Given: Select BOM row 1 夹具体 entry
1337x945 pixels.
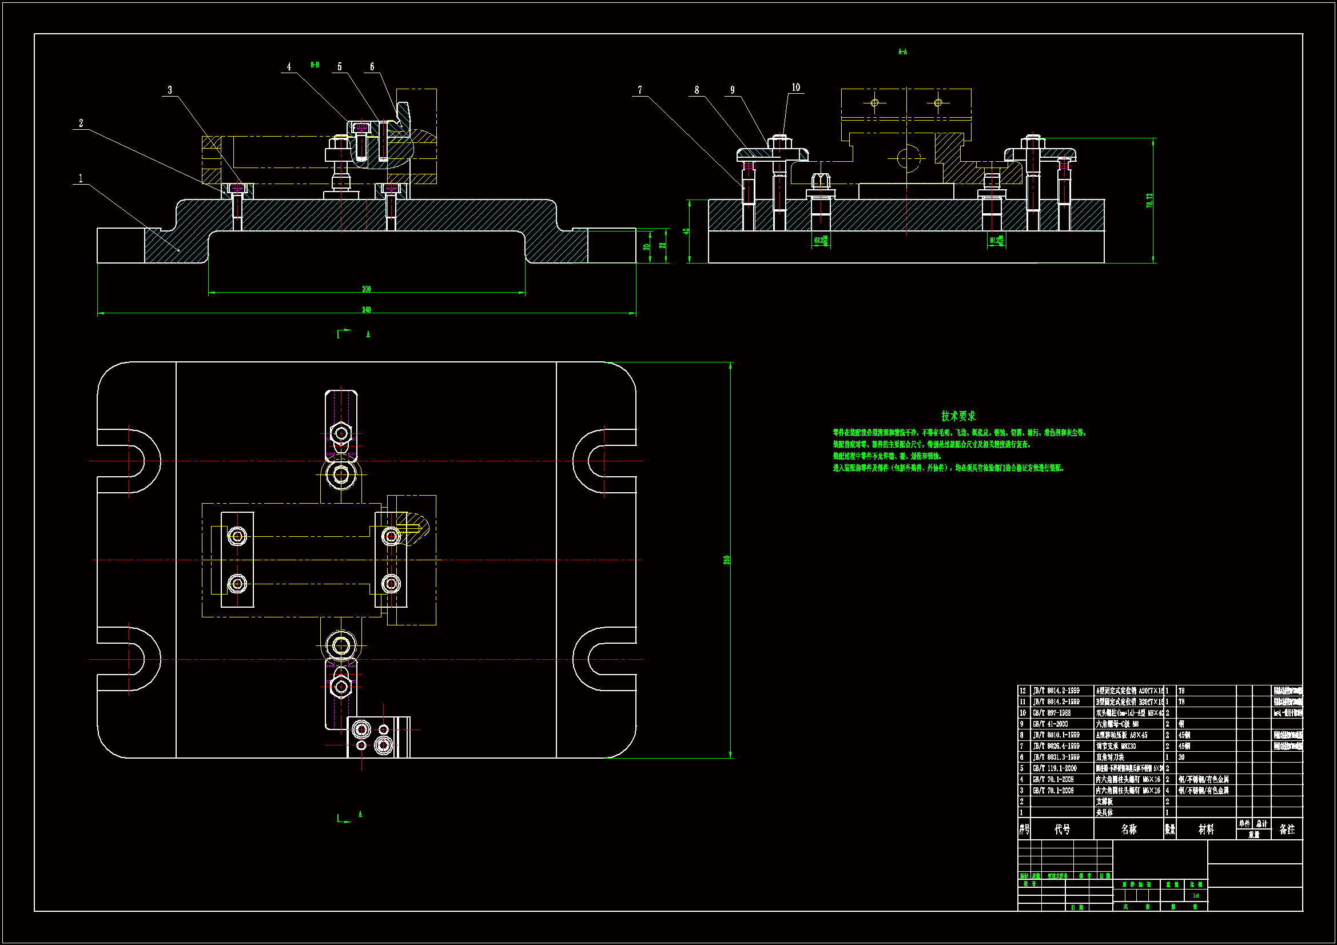Looking at the screenshot, I should pos(1105,812).
